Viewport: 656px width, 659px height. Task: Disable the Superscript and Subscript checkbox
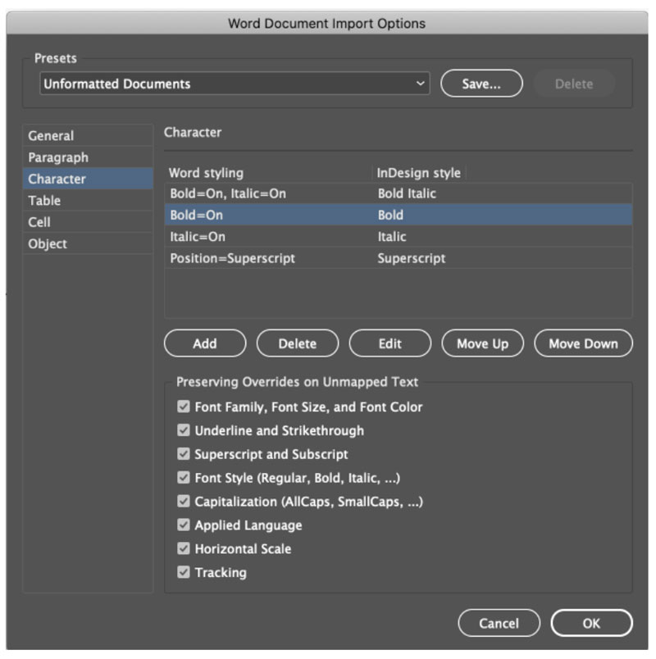pyautogui.click(x=184, y=453)
